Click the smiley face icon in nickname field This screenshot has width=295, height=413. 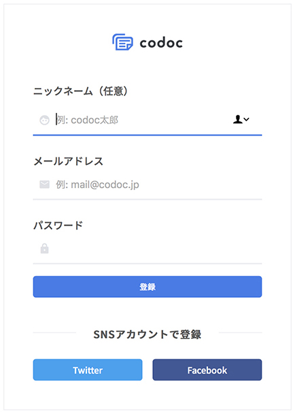pos(44,120)
